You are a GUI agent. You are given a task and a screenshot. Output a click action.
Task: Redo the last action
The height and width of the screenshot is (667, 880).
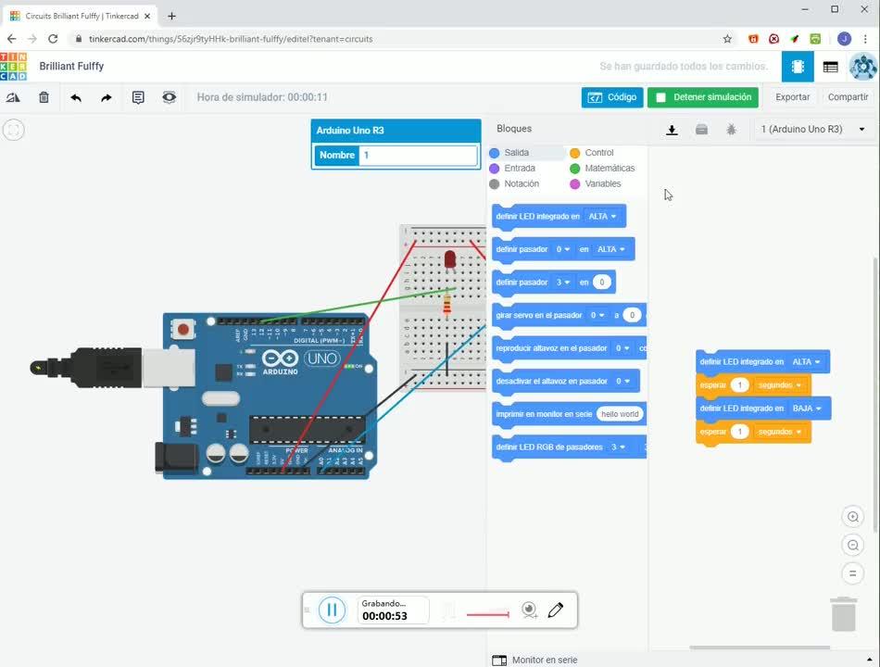[x=107, y=97]
